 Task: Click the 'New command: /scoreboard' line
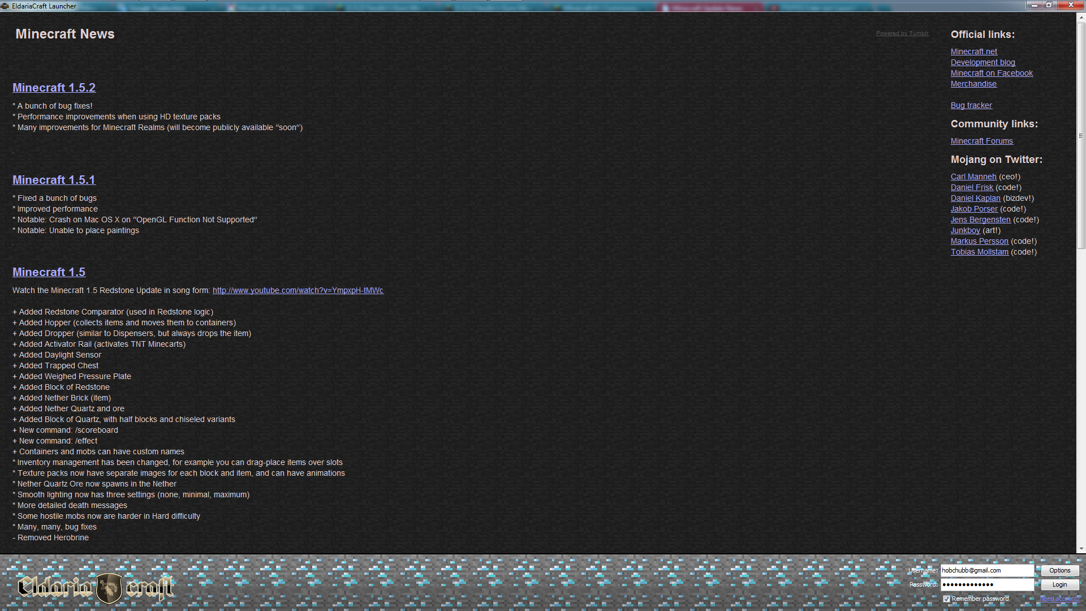(x=66, y=430)
